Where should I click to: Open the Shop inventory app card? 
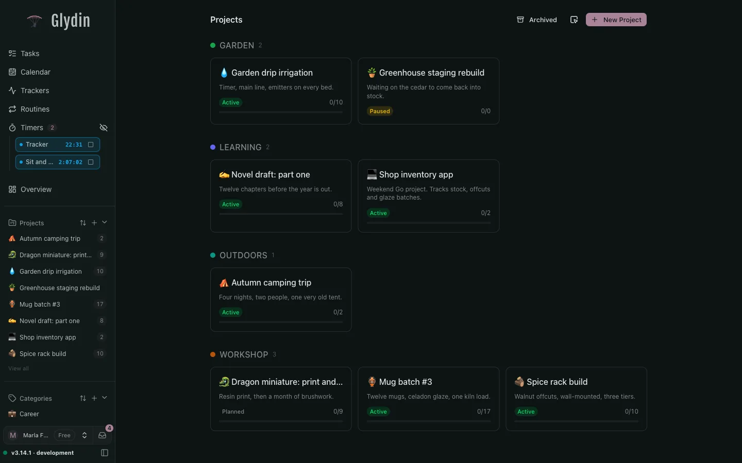coord(429,196)
